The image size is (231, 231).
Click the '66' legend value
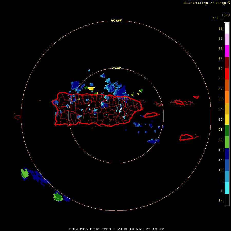220,28
